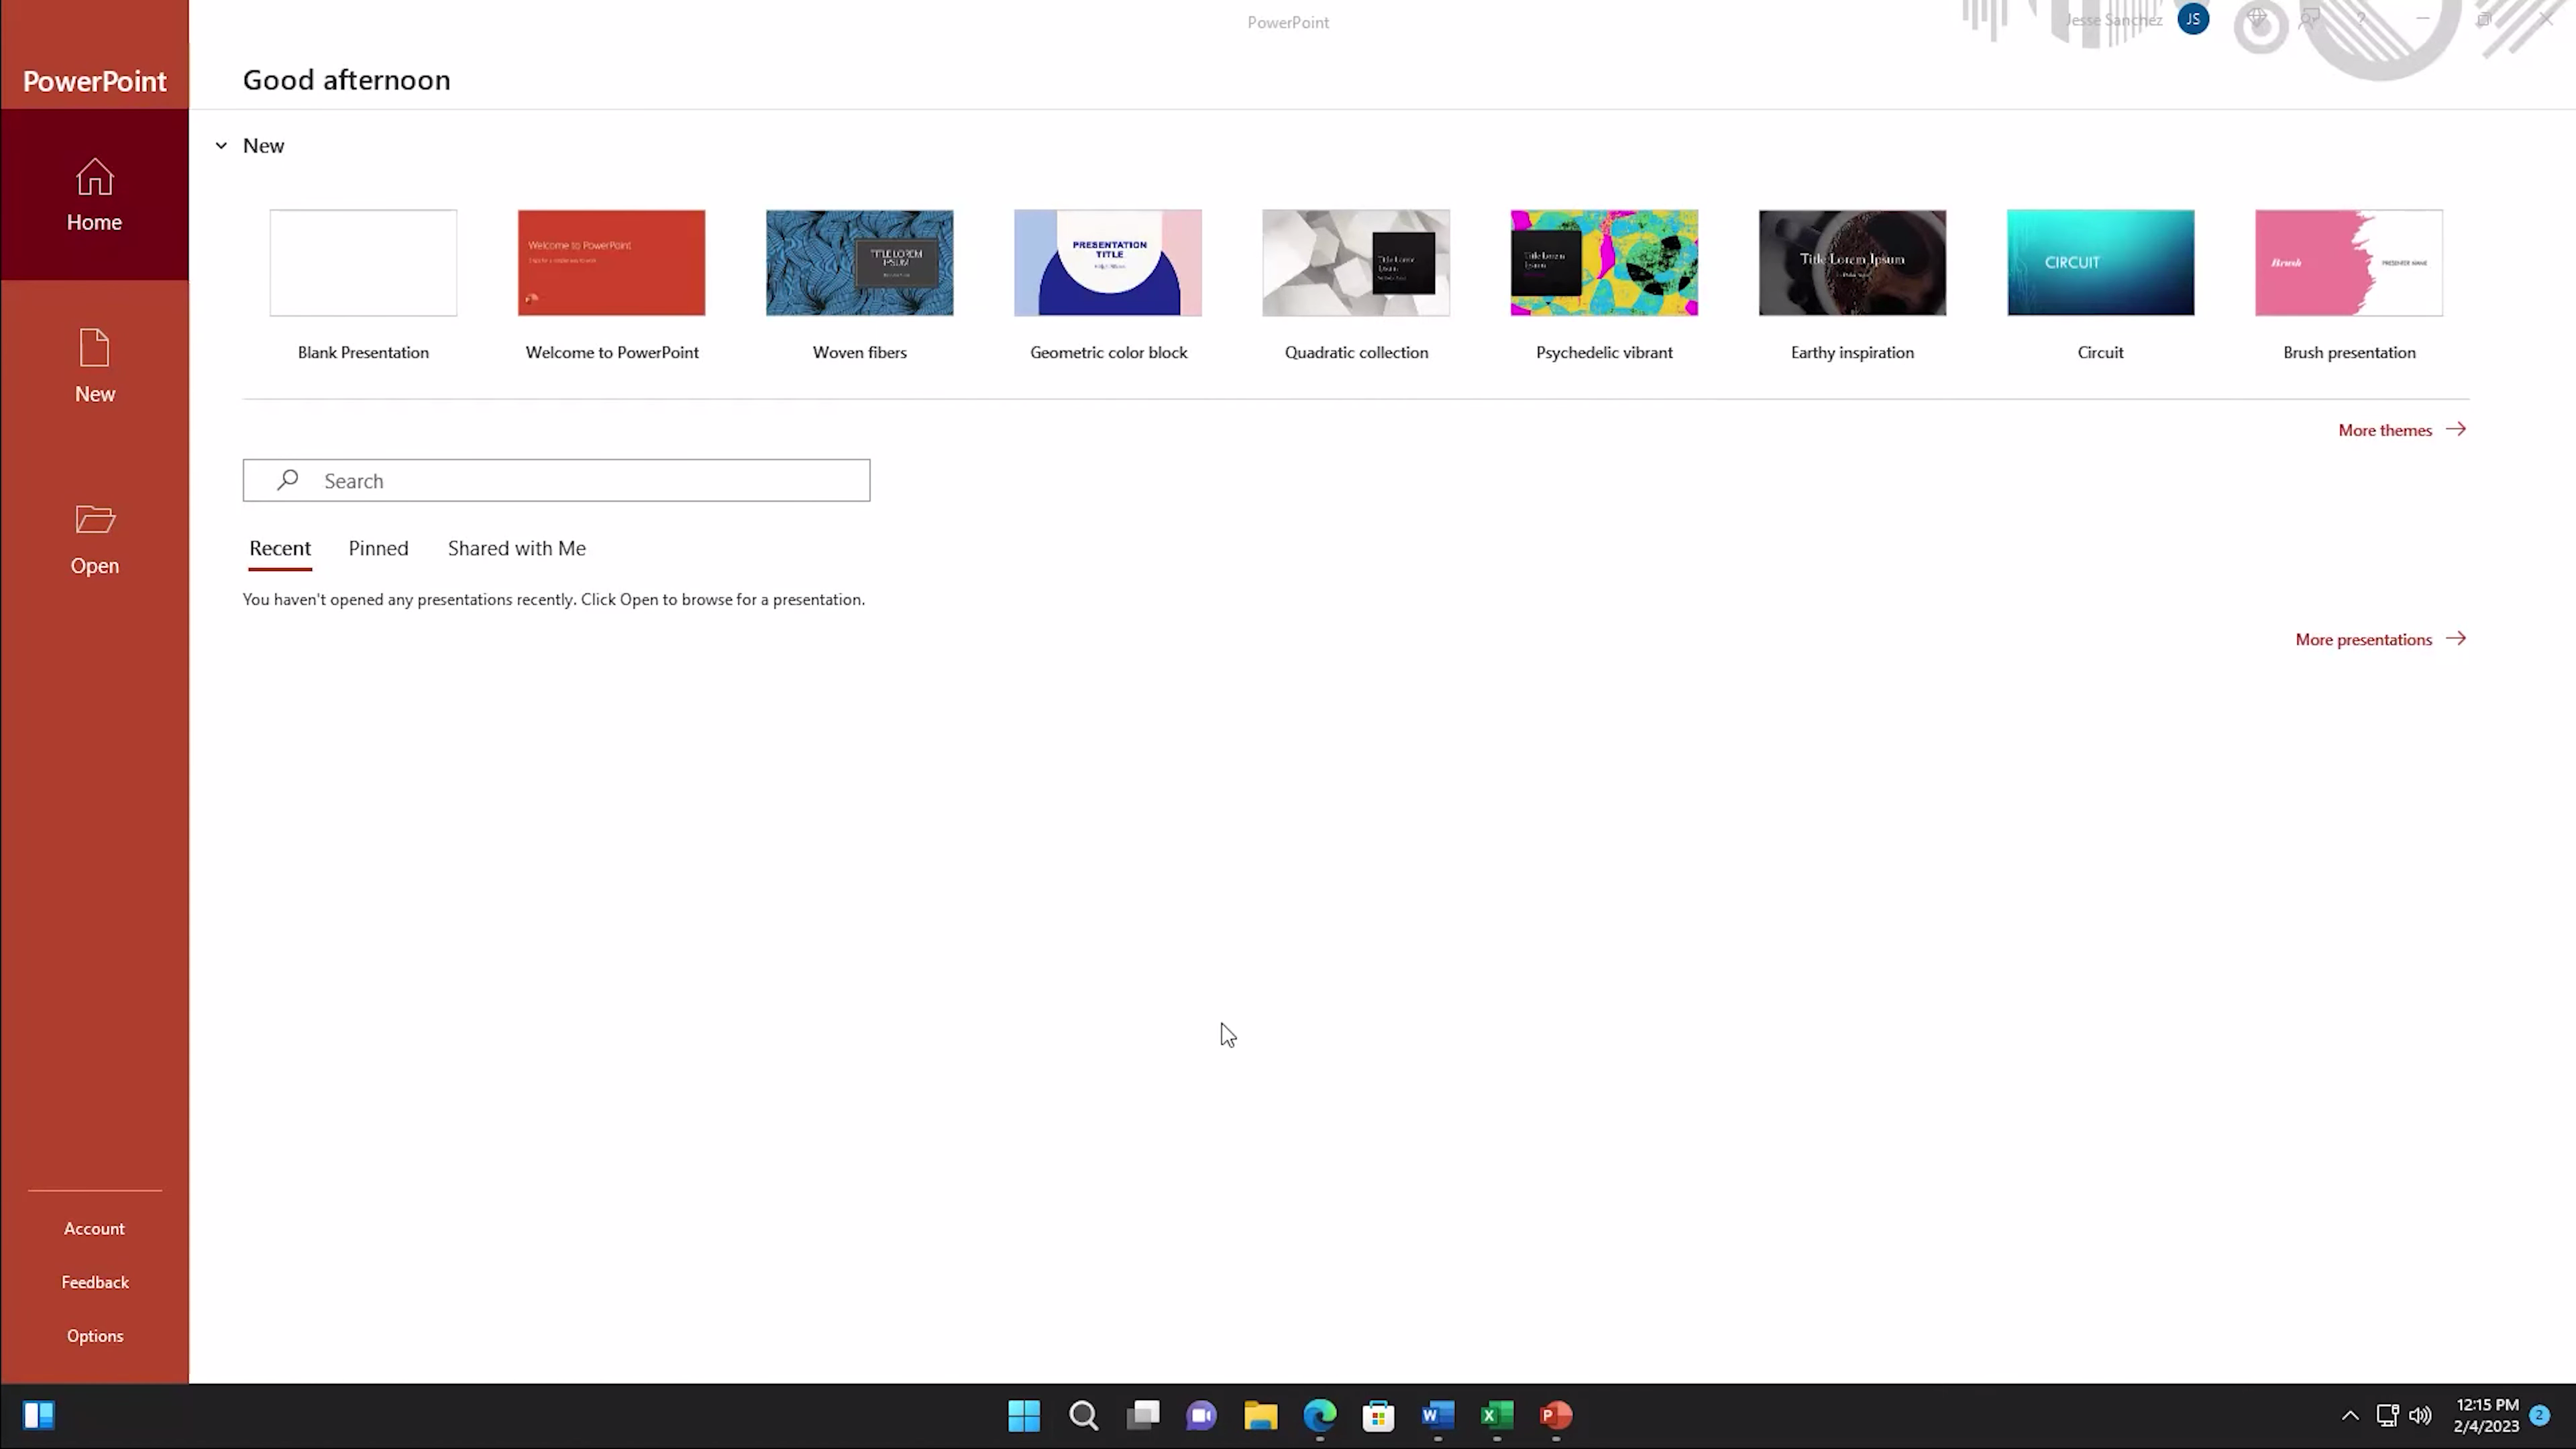The image size is (2576, 1449).
Task: Open Word from the taskbar
Action: pos(1437,1415)
